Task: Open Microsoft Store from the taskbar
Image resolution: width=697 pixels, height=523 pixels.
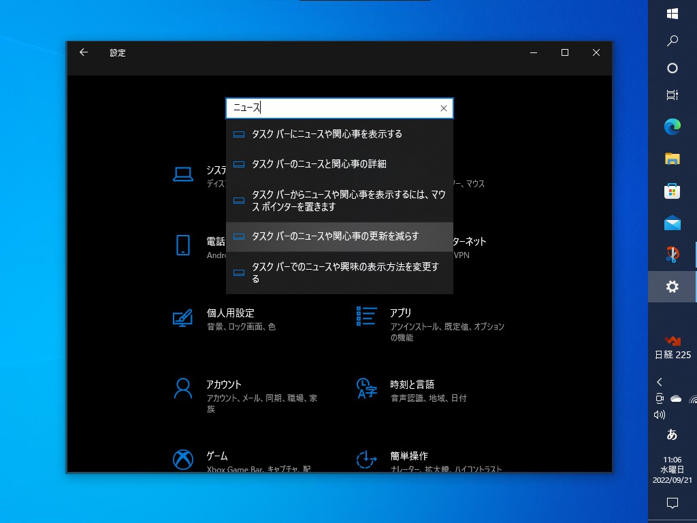Action: coord(672,190)
